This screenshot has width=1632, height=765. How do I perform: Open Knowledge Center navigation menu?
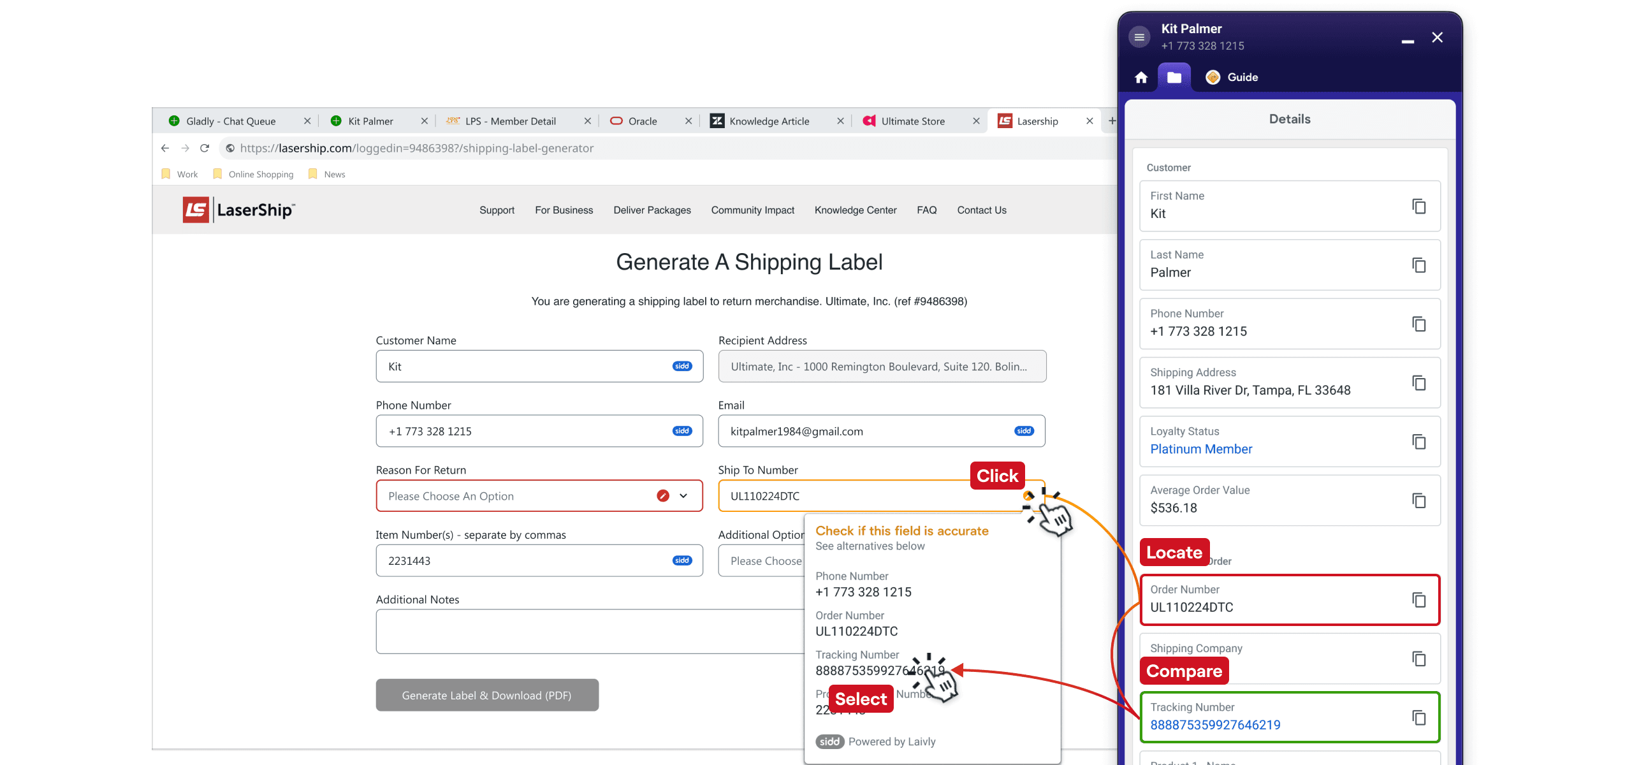coord(855,210)
